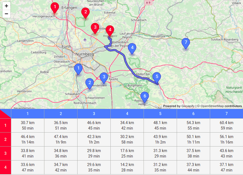Select blue marker 3 near Feucht

coord(104,78)
